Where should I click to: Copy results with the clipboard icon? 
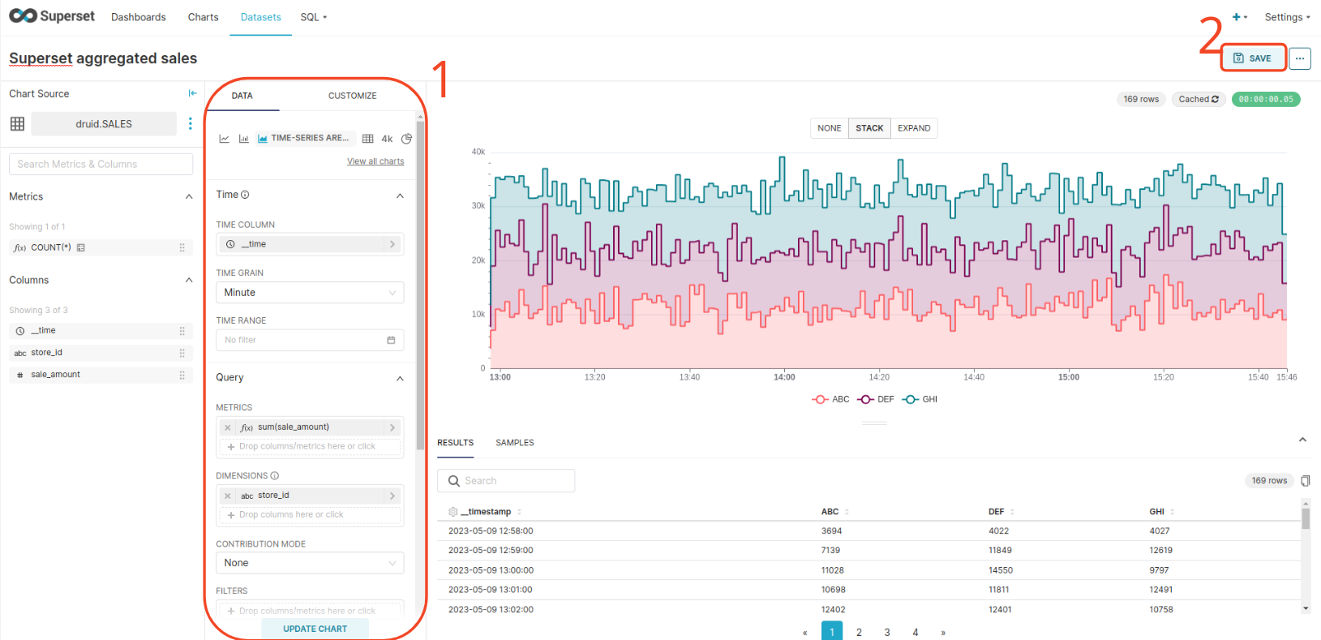(1305, 481)
